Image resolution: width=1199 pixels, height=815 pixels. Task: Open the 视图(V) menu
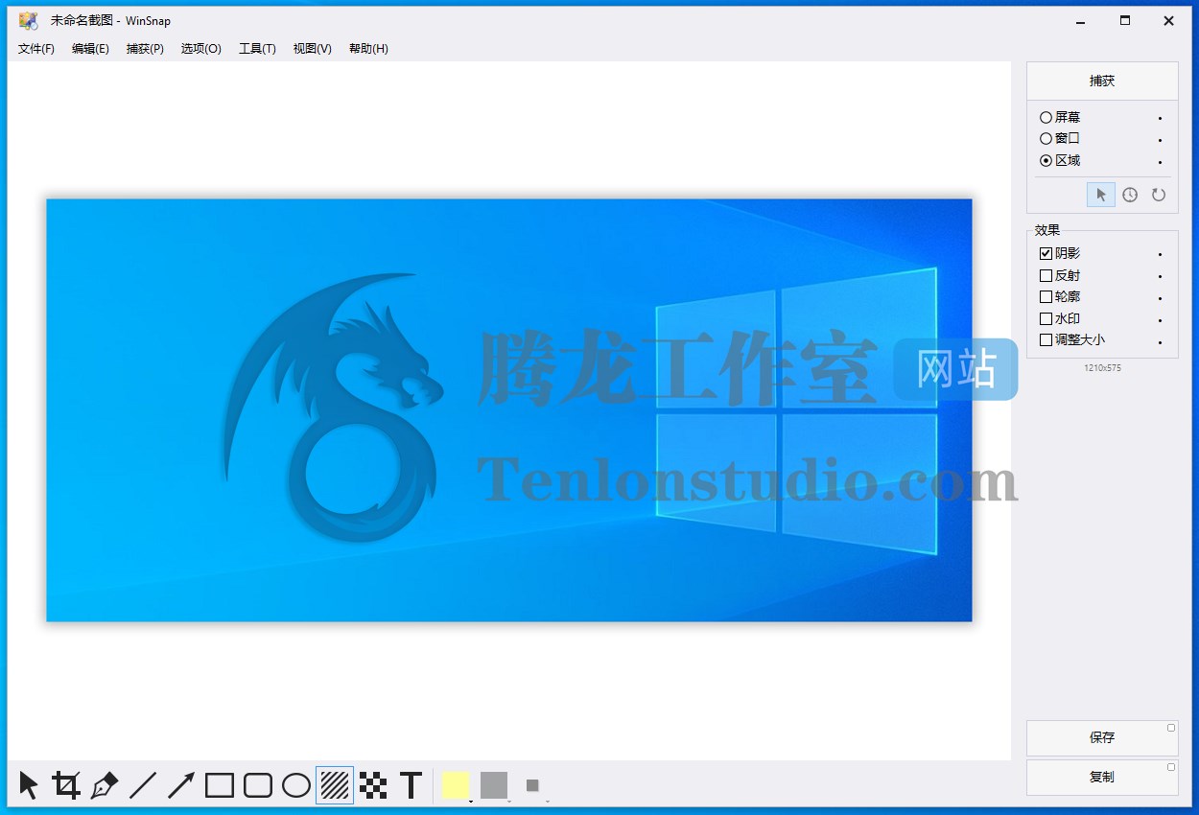point(313,49)
